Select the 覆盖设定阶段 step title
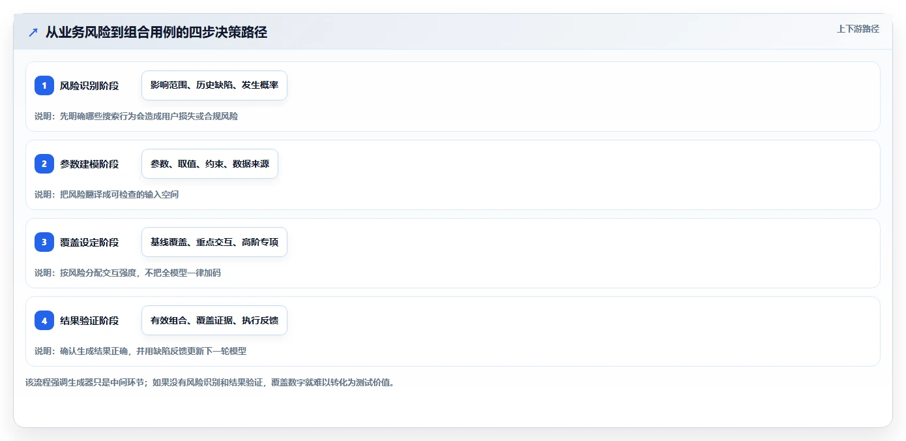The width and height of the screenshot is (906, 441). (89, 242)
